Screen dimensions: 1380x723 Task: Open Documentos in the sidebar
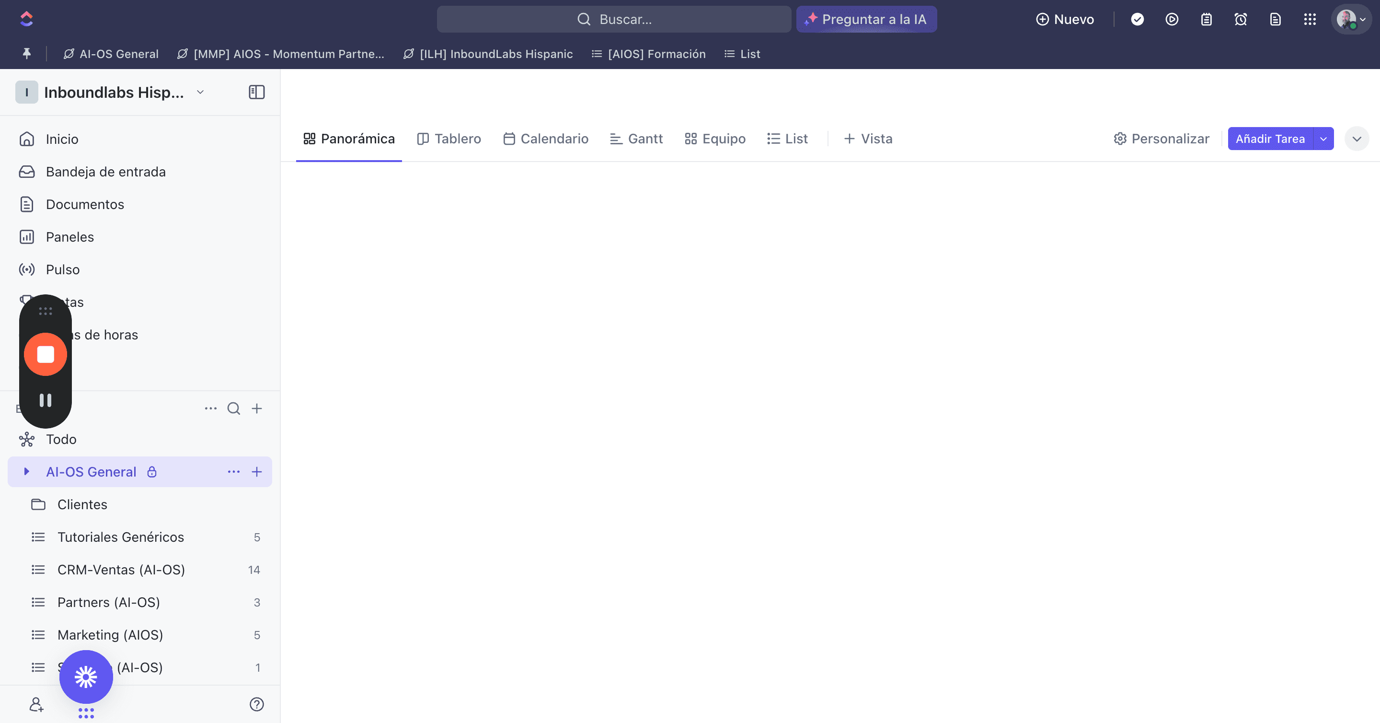(140, 204)
